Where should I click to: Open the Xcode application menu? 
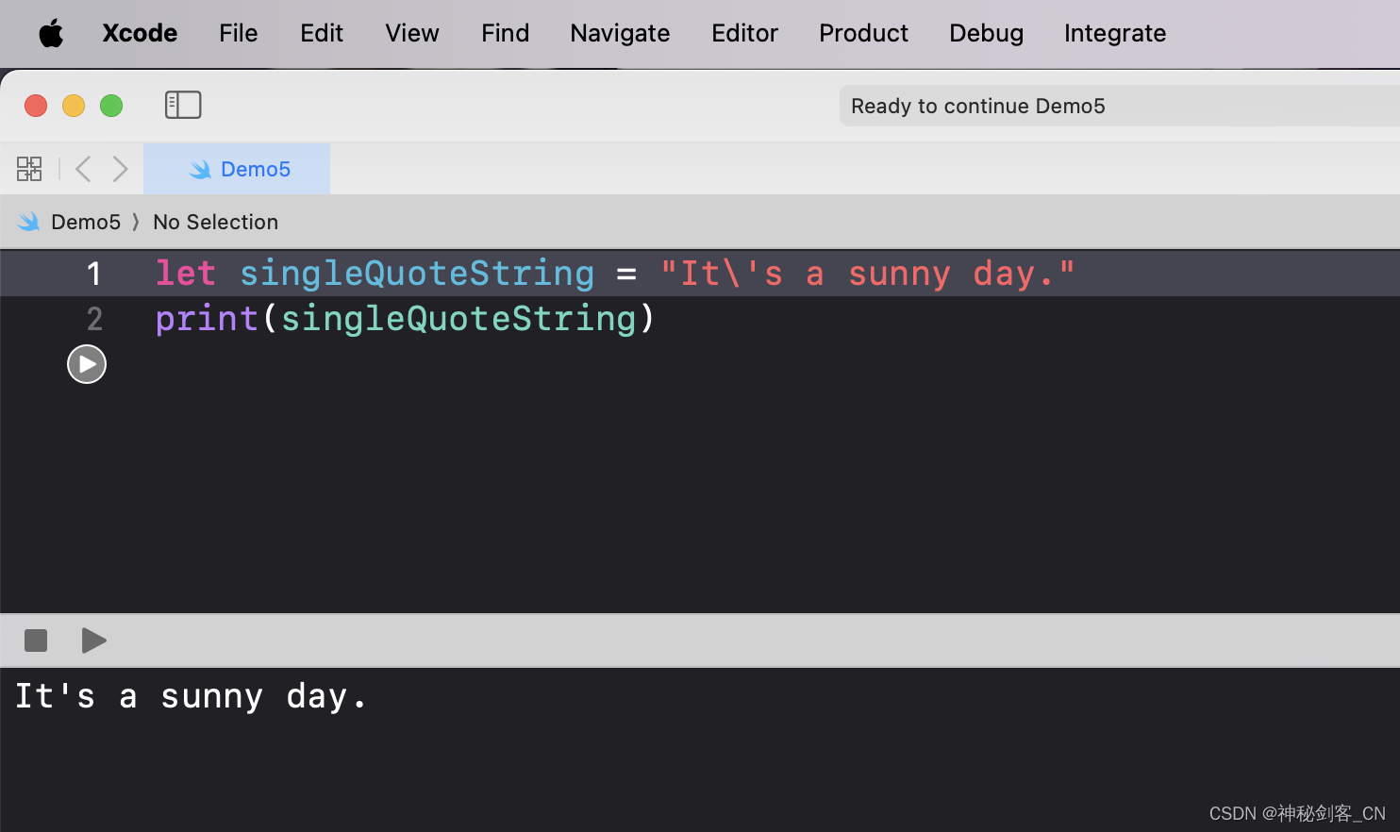[x=140, y=33]
